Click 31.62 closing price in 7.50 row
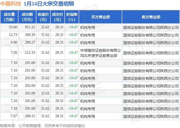 (45, 53)
